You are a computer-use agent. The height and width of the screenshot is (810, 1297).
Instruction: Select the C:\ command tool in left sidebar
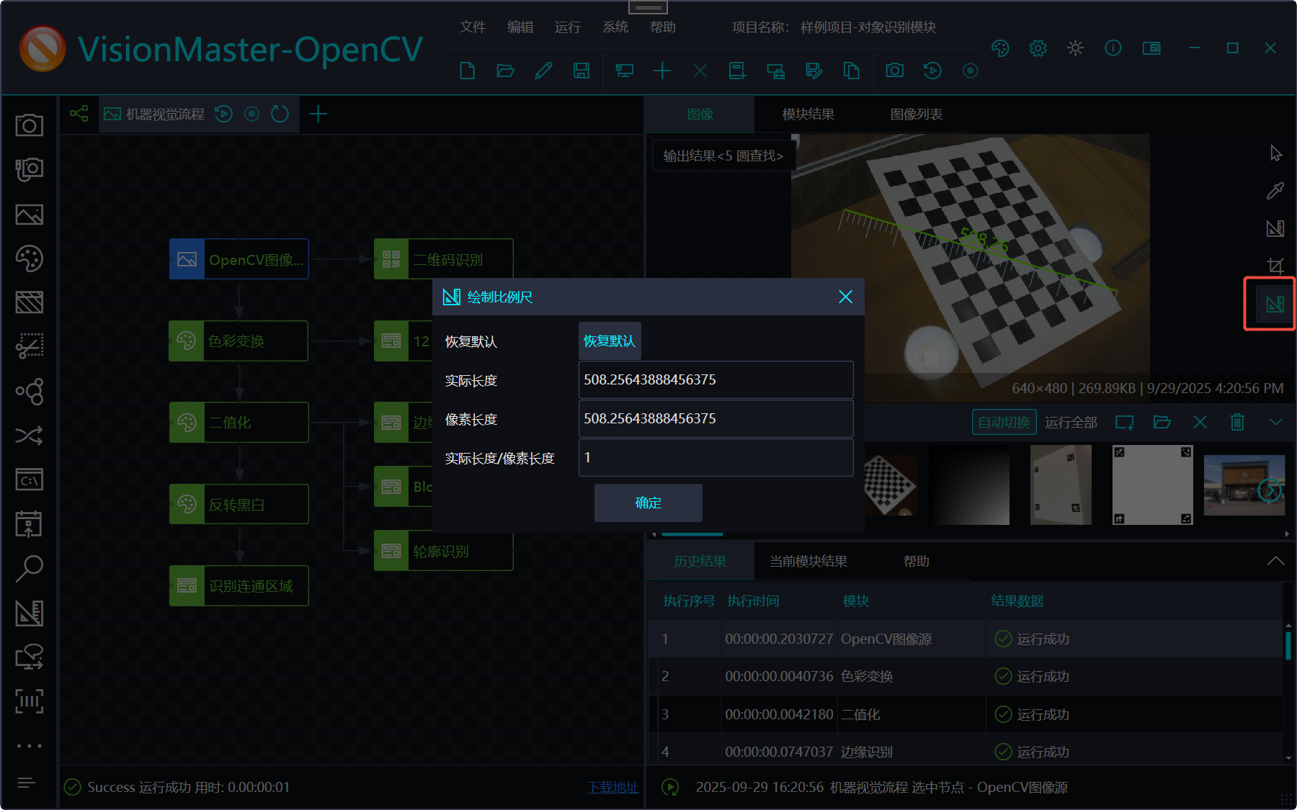point(30,480)
